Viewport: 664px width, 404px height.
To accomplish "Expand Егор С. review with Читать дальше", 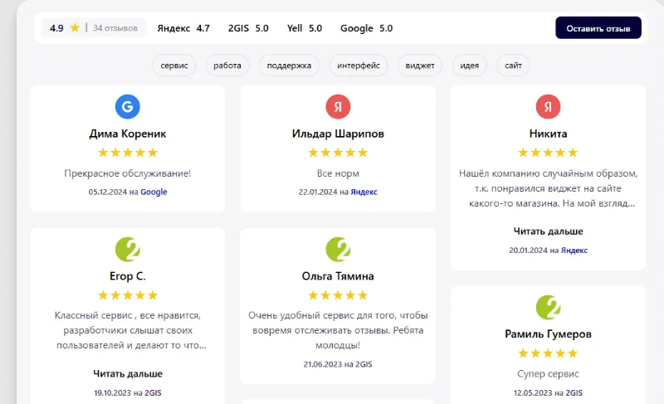I will click(x=128, y=373).
